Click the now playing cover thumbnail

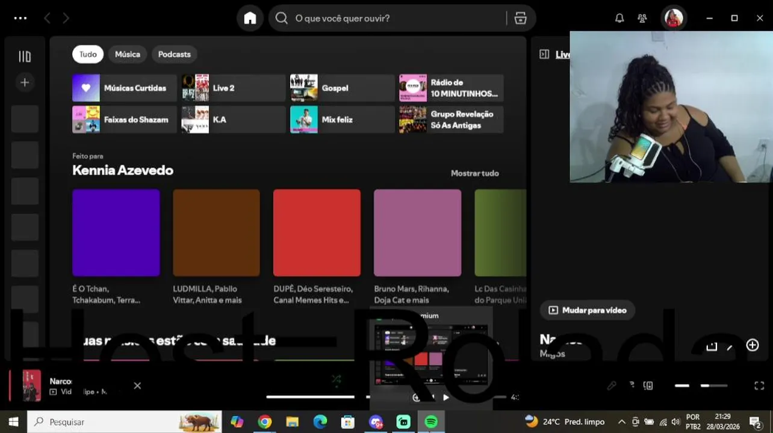tap(32, 385)
